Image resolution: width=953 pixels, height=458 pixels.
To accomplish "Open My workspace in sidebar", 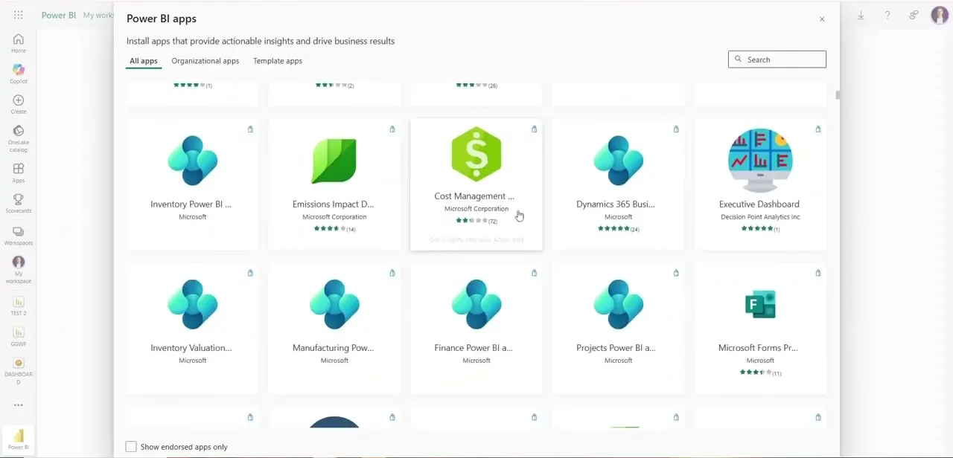I will pyautogui.click(x=19, y=269).
